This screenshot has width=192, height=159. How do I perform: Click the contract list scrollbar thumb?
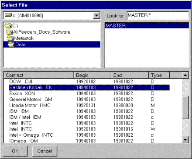click(185, 107)
